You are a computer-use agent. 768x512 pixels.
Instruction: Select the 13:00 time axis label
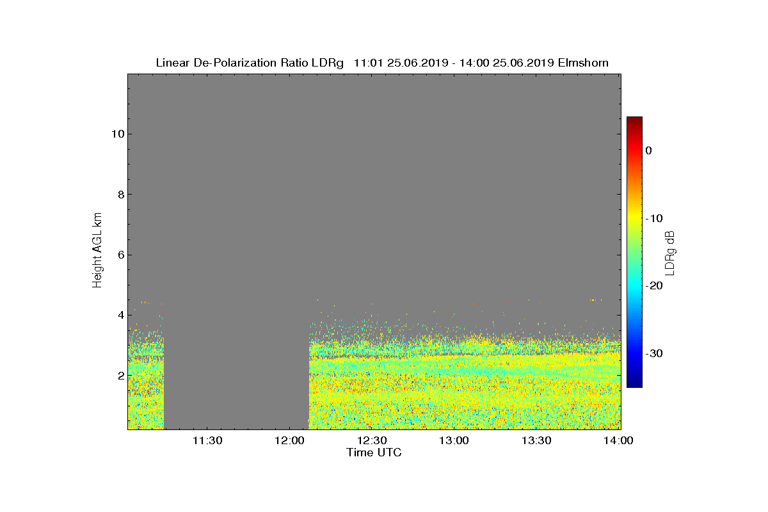[454, 440]
